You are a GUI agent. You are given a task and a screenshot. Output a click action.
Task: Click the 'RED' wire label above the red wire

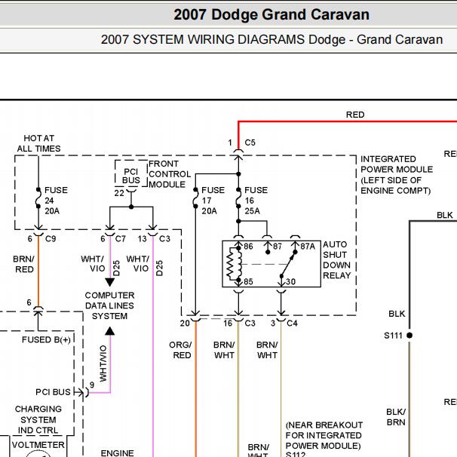(x=355, y=115)
